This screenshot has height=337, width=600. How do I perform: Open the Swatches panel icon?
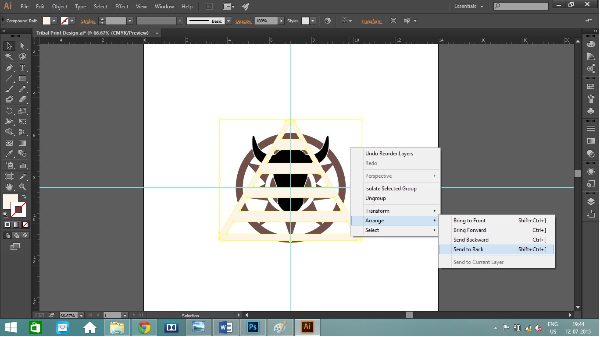coord(591,87)
